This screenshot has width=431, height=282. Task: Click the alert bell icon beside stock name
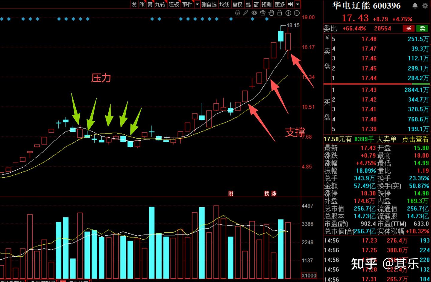point(415,5)
